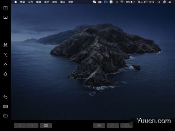175x131 pixels.
Task: Click the 46% battery indicator
Action: (130, 2)
